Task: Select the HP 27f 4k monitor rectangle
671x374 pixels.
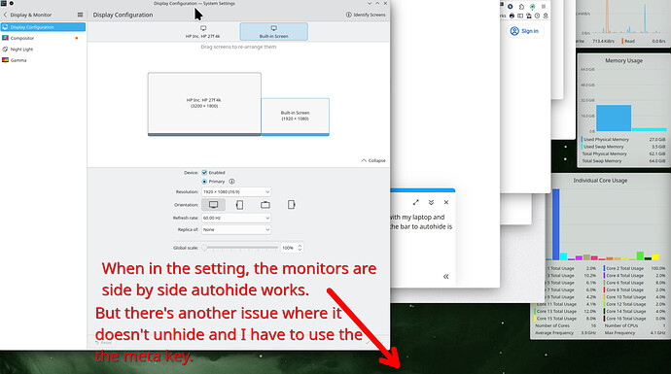Action: coord(204,104)
